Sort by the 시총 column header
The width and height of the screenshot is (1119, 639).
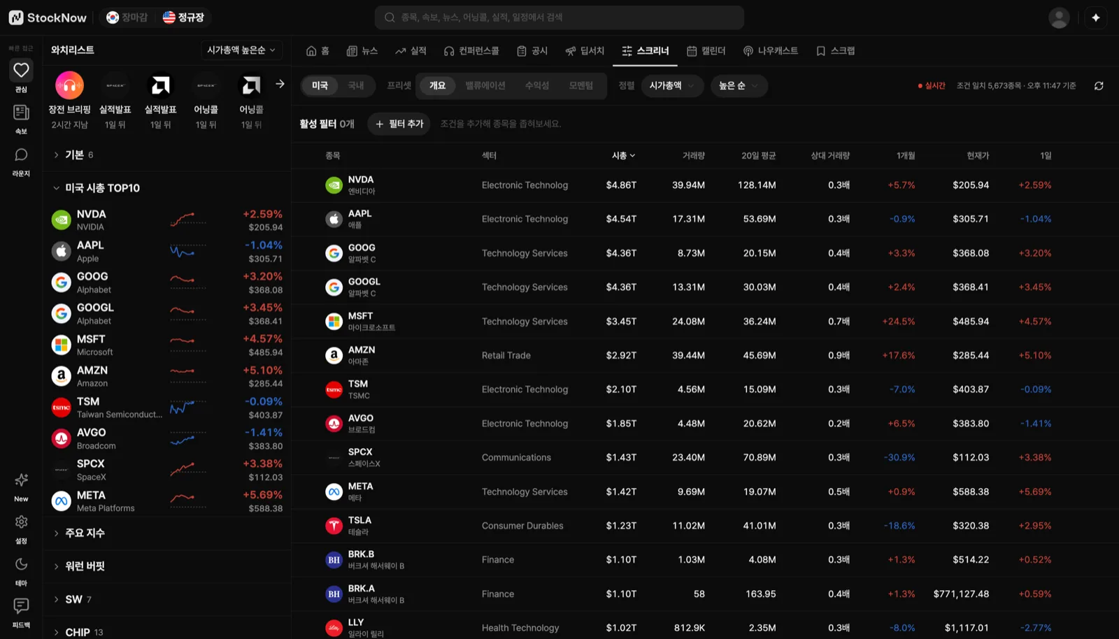[x=624, y=156]
